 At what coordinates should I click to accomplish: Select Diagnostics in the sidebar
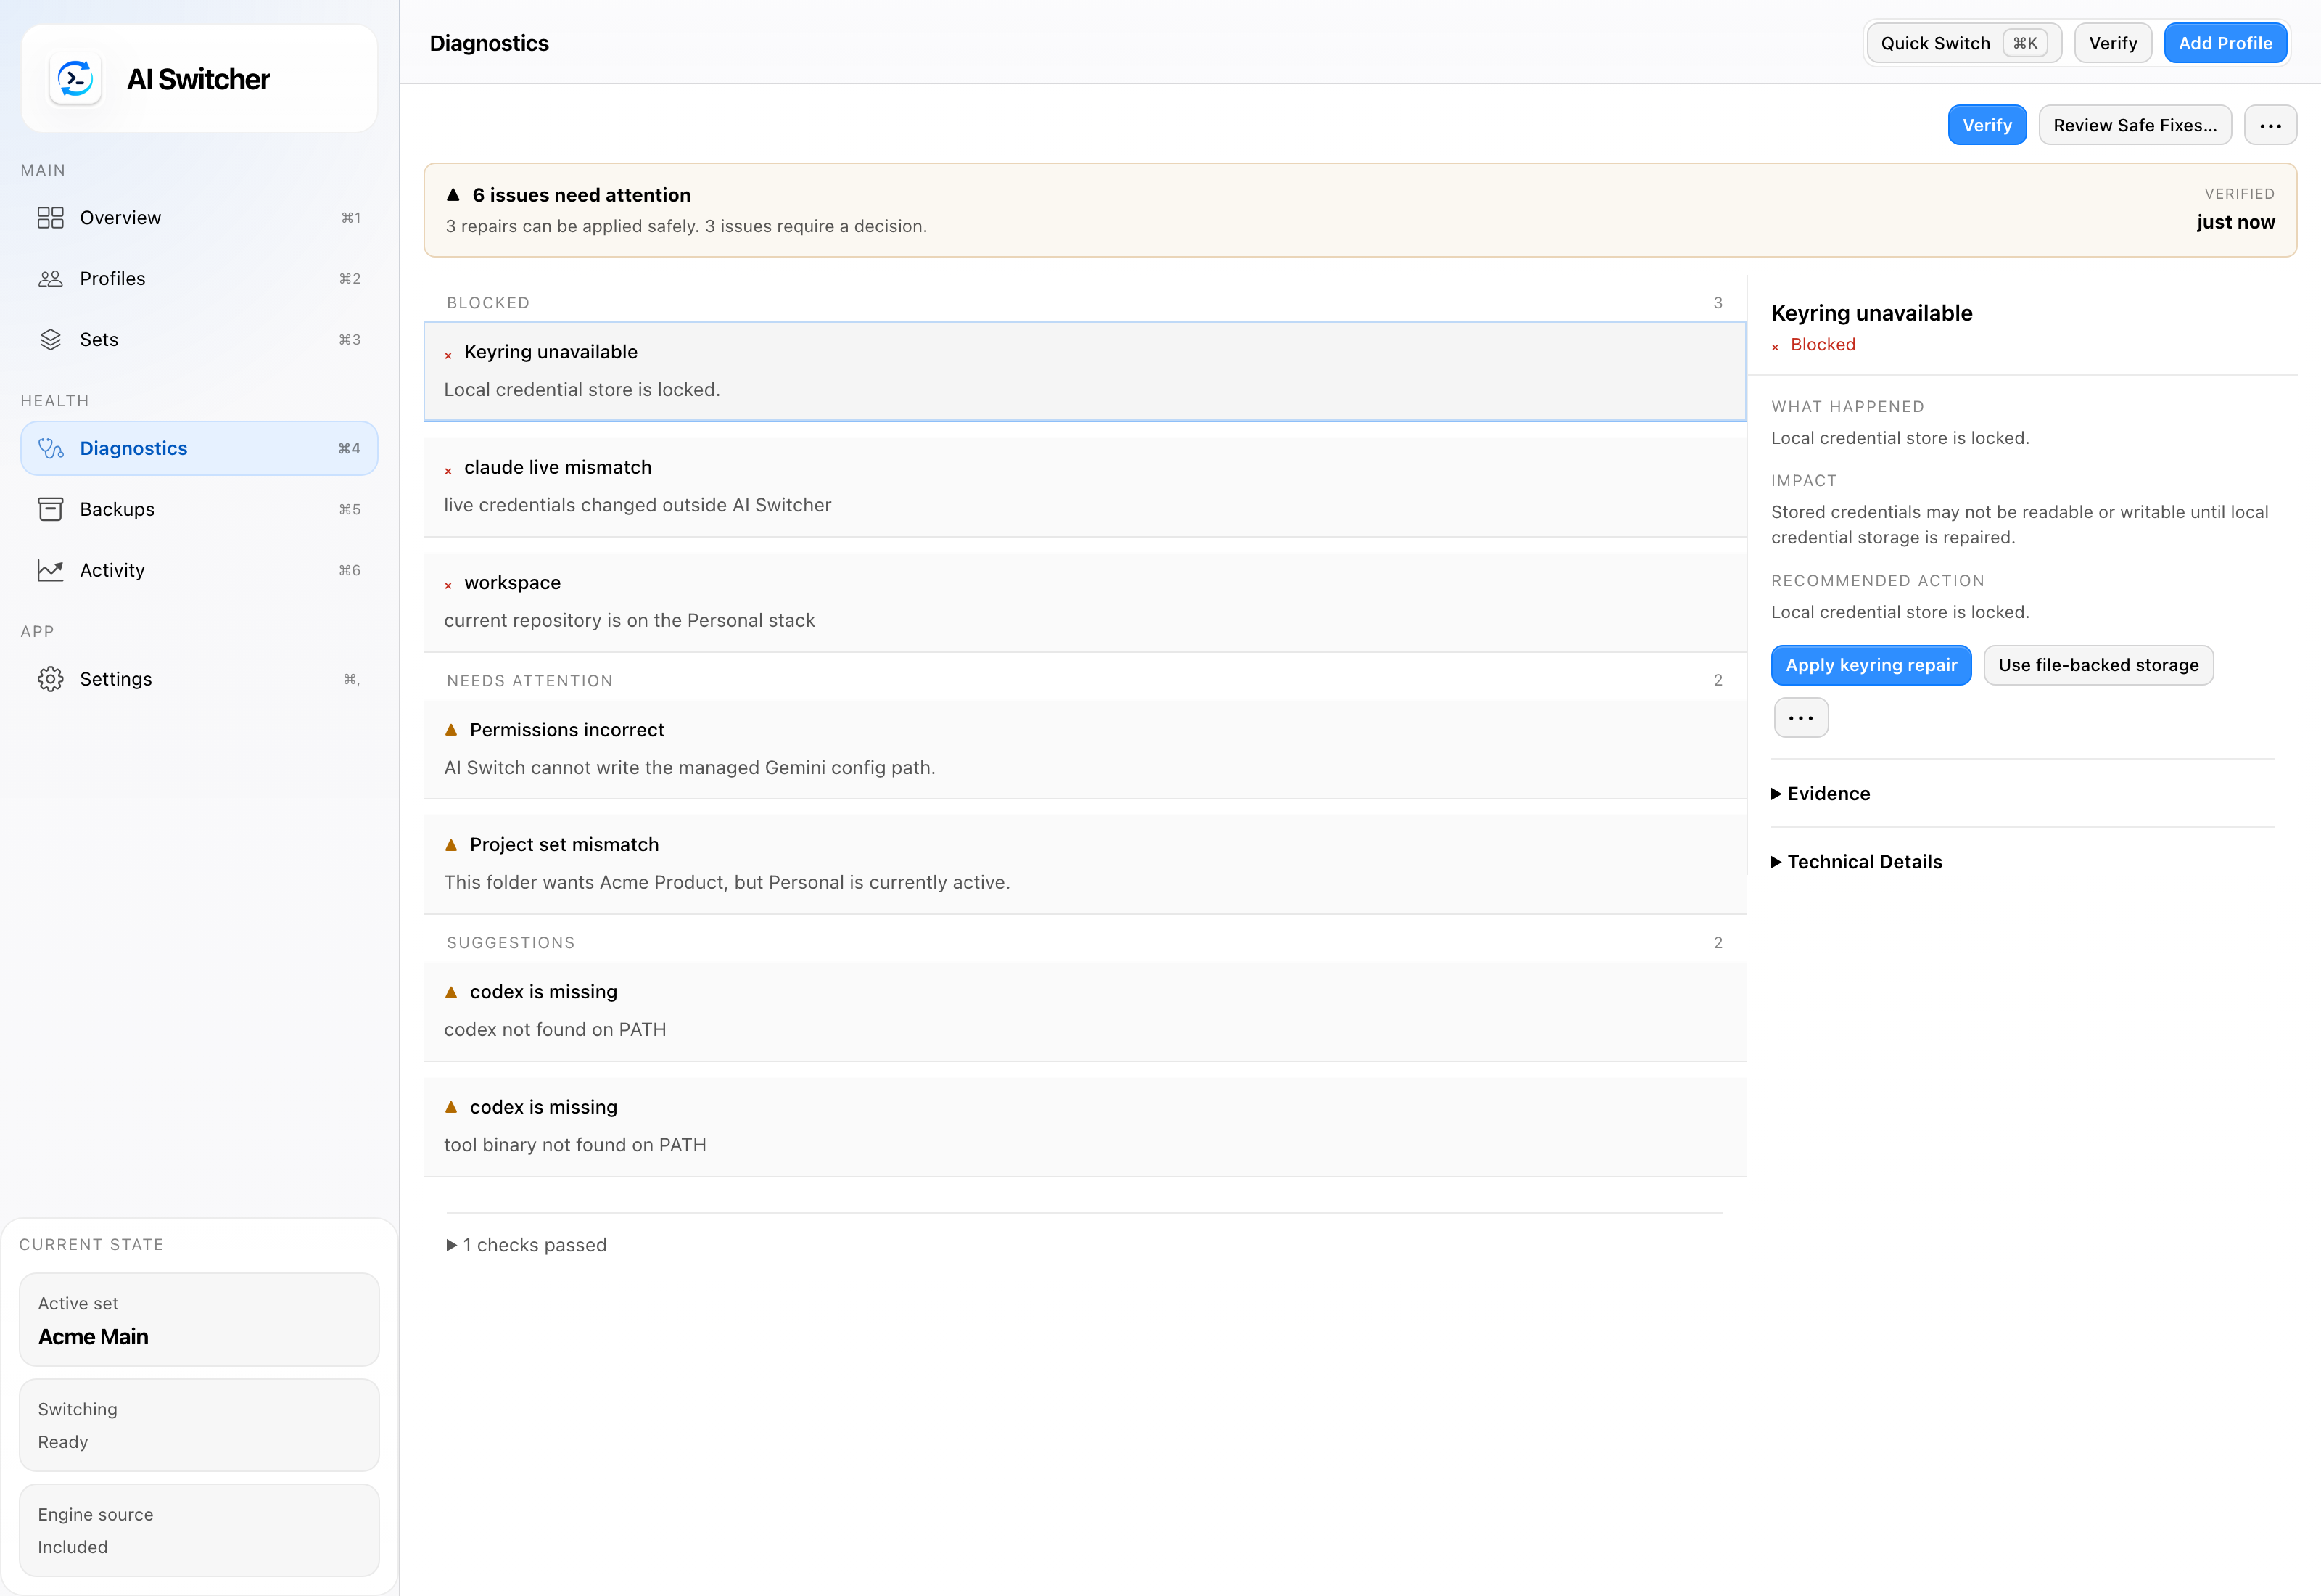tap(199, 448)
